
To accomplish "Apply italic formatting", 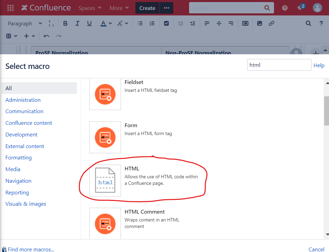I will pyautogui.click(x=77, y=23).
